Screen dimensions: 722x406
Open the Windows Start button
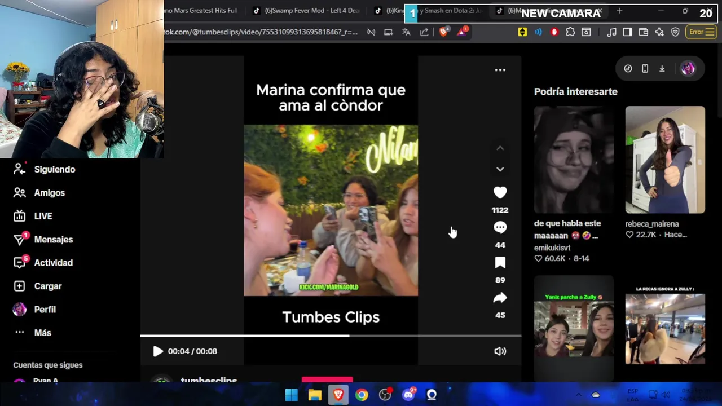(x=291, y=395)
